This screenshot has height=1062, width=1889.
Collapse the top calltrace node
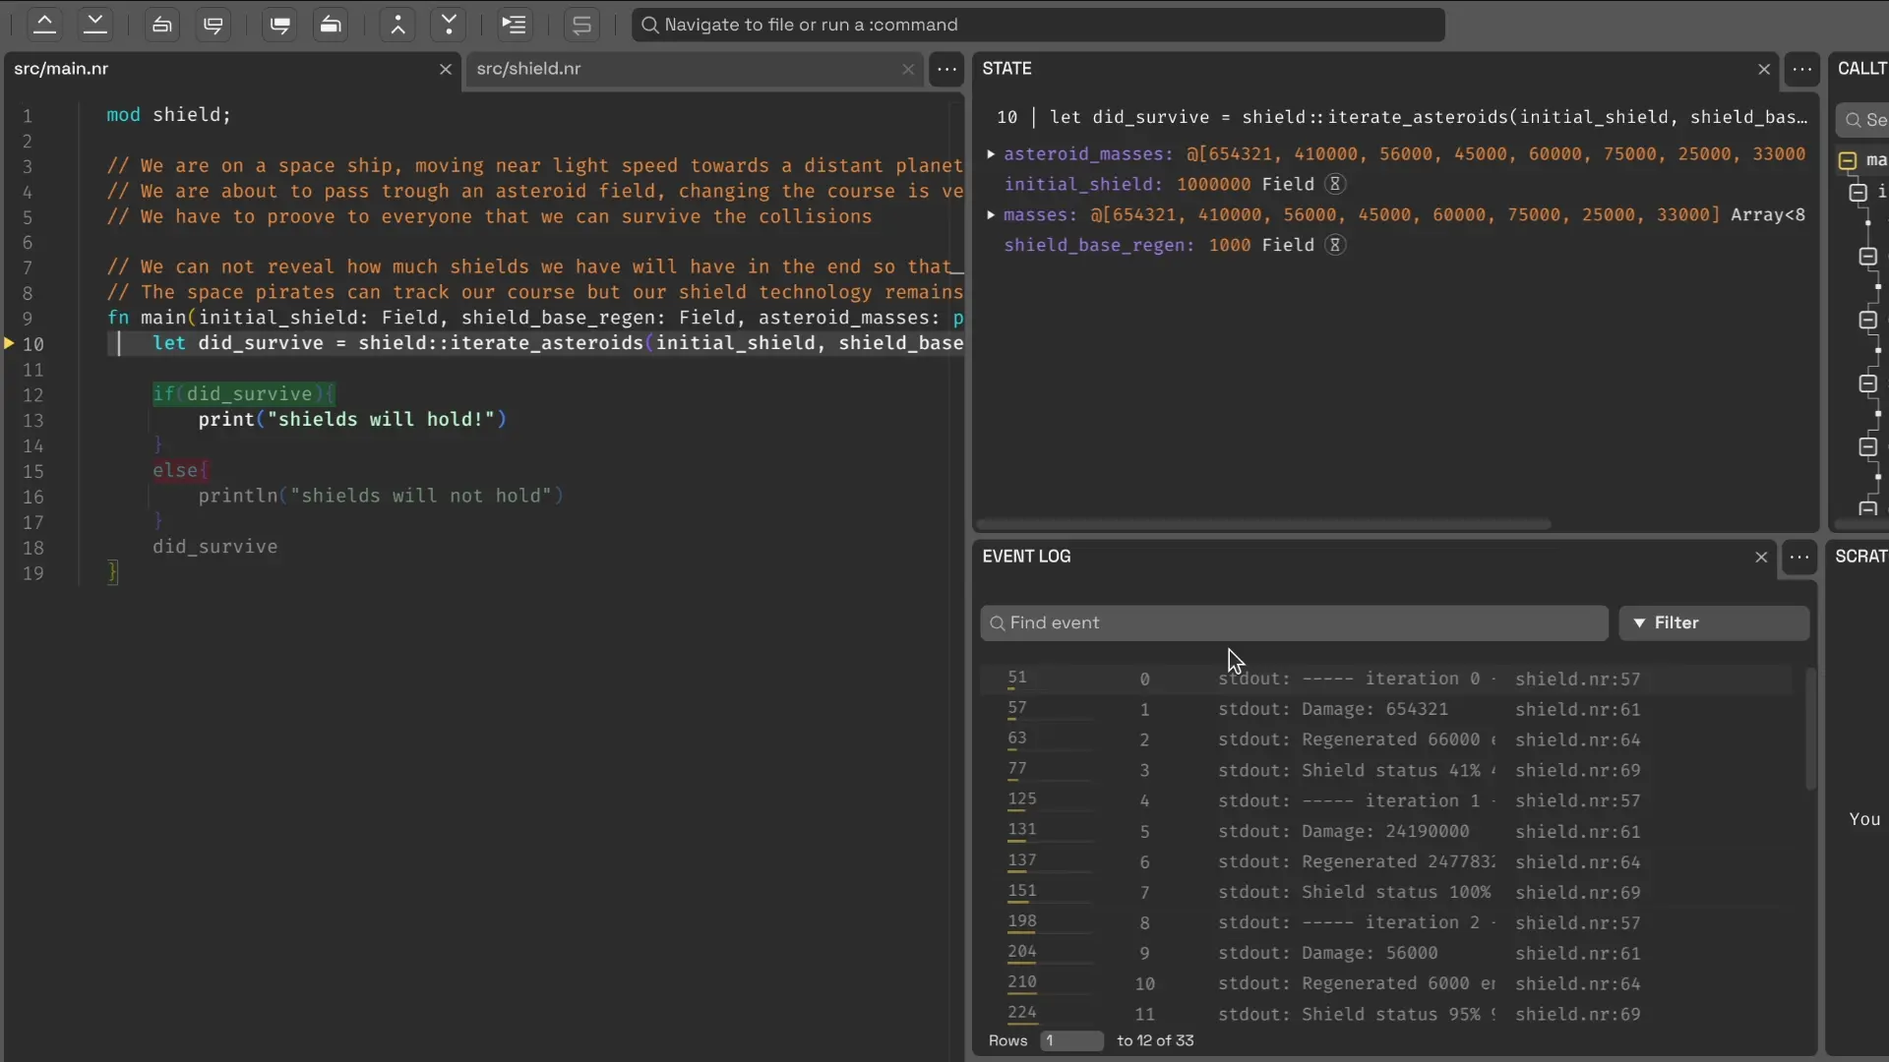[x=1848, y=160]
